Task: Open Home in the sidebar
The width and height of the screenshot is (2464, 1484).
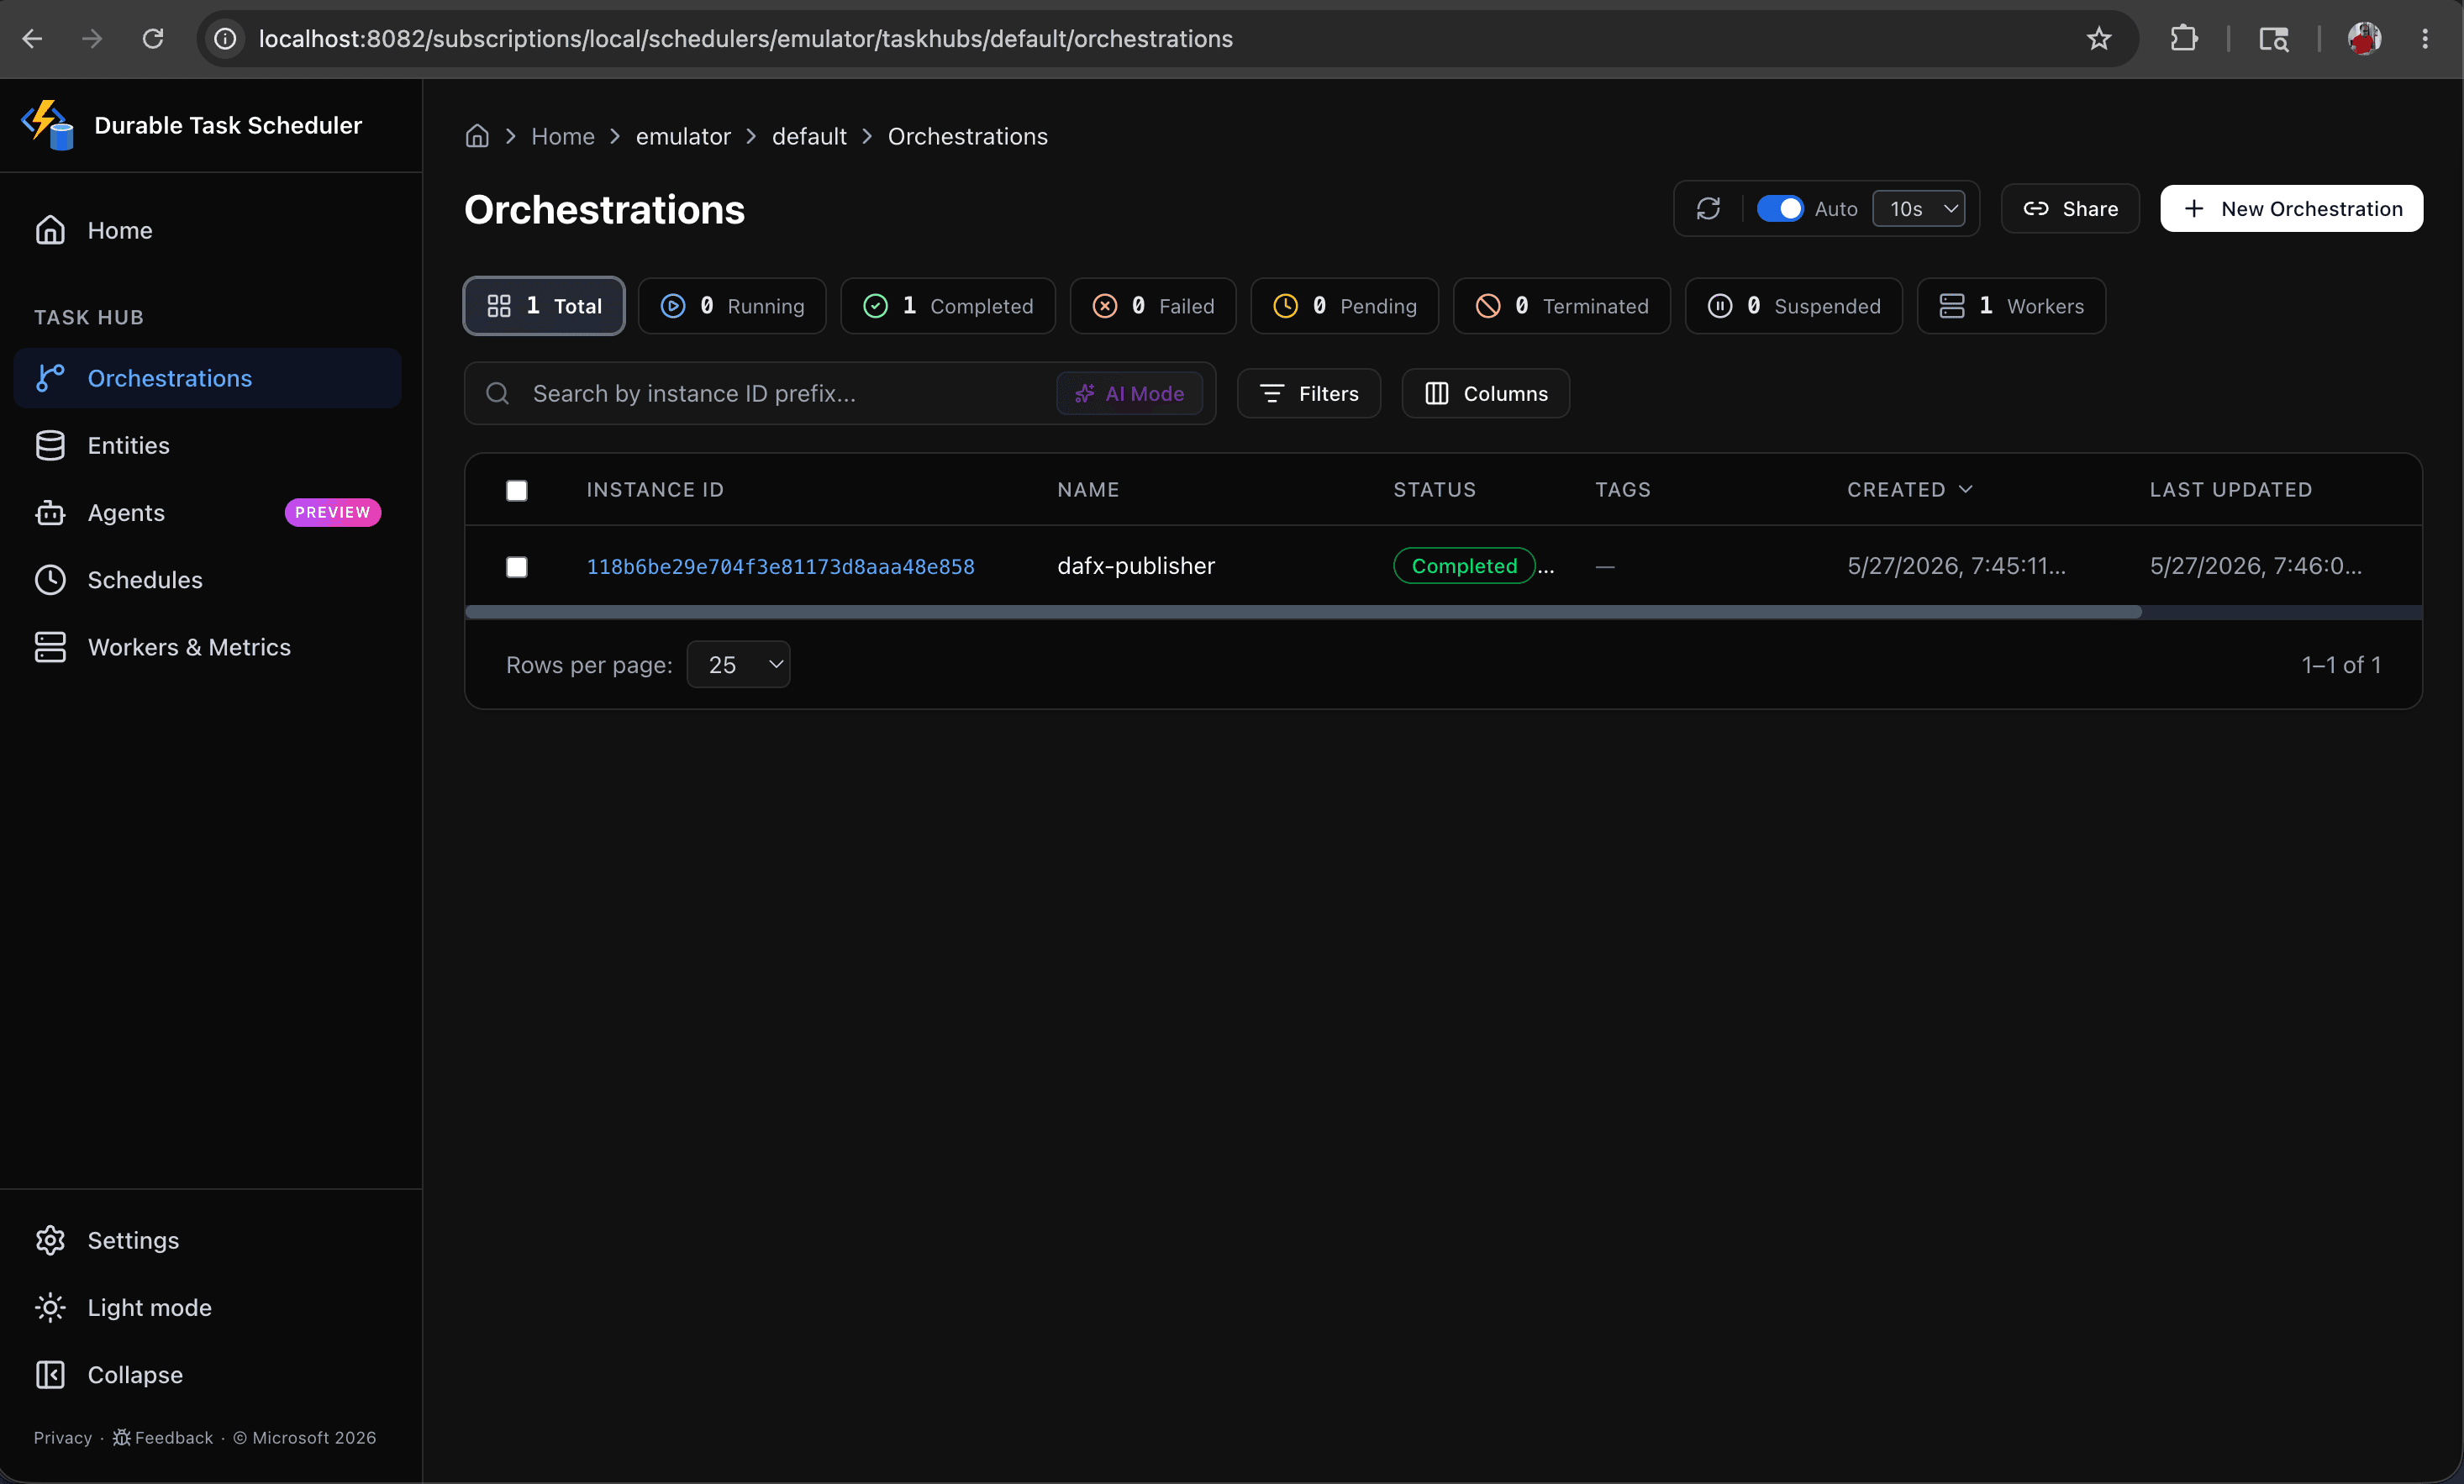Action: coord(208,230)
